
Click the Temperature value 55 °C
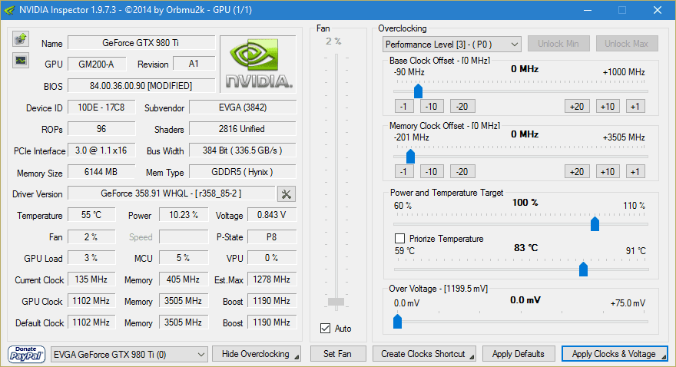tap(91, 215)
